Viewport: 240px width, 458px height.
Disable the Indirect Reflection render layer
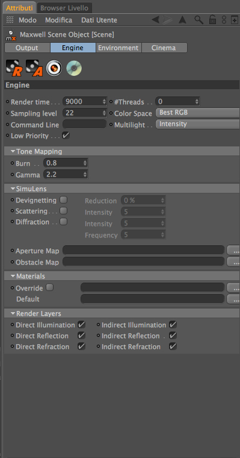click(x=173, y=336)
